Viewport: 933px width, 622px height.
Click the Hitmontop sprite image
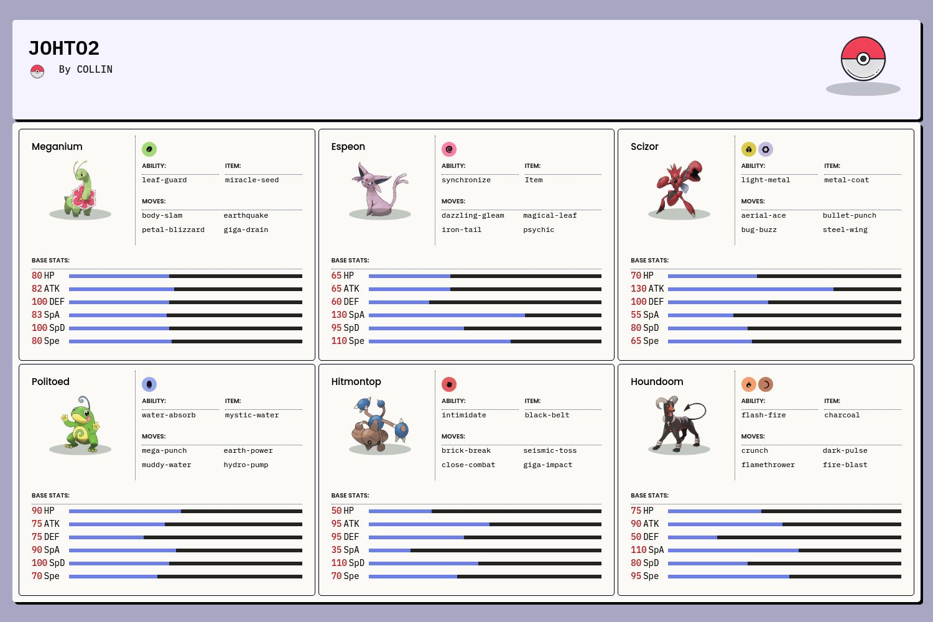coord(379,424)
